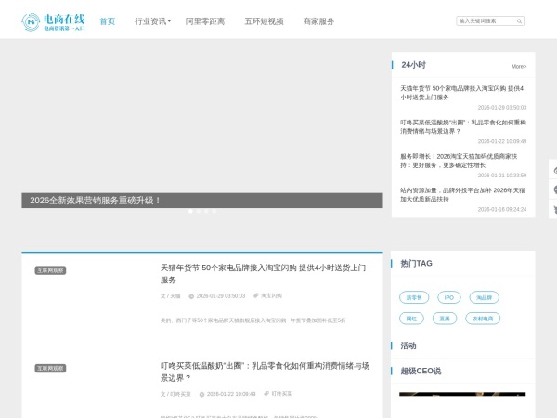Click the third floating sidebar icon at right edge
557x418 pixels.
(x=553, y=210)
